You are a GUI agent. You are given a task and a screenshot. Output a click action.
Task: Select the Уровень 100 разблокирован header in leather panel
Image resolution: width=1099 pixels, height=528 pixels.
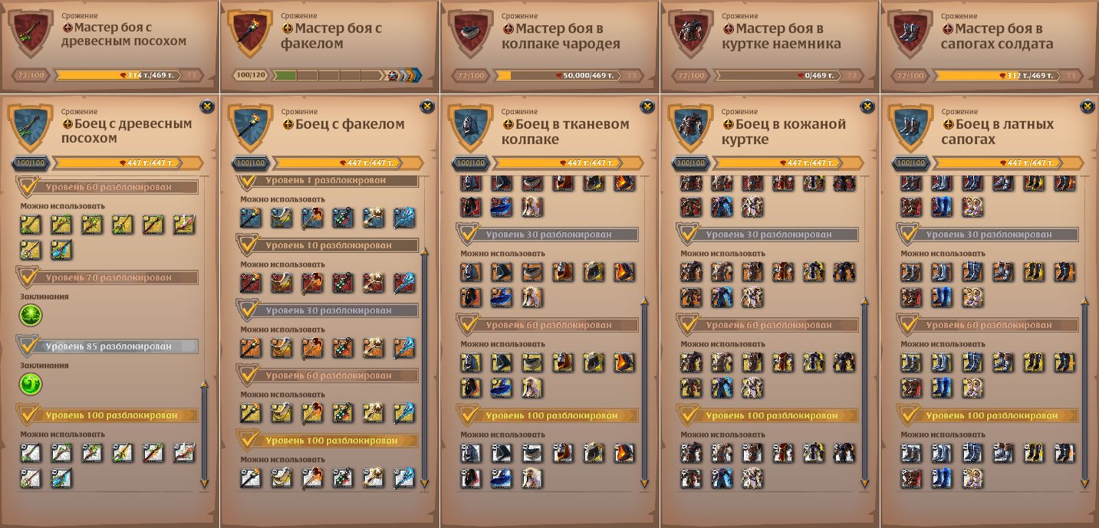coord(768,415)
